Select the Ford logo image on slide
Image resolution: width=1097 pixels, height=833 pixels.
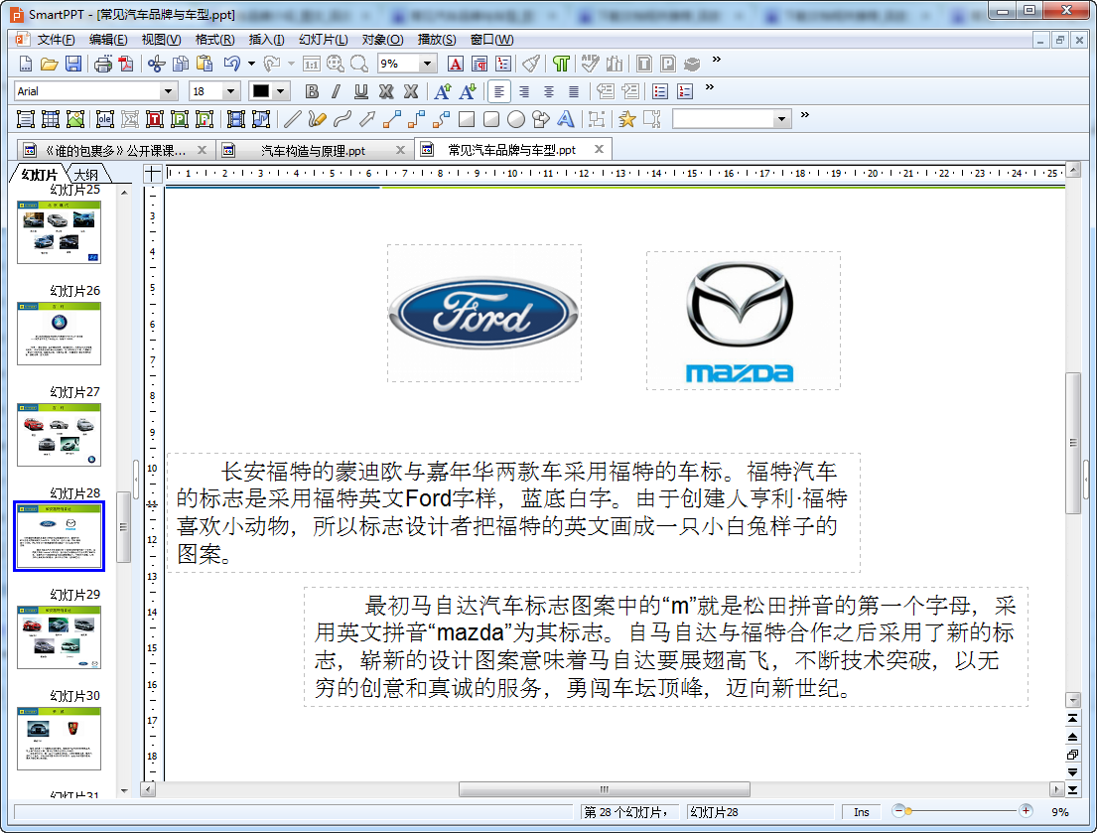click(x=484, y=314)
